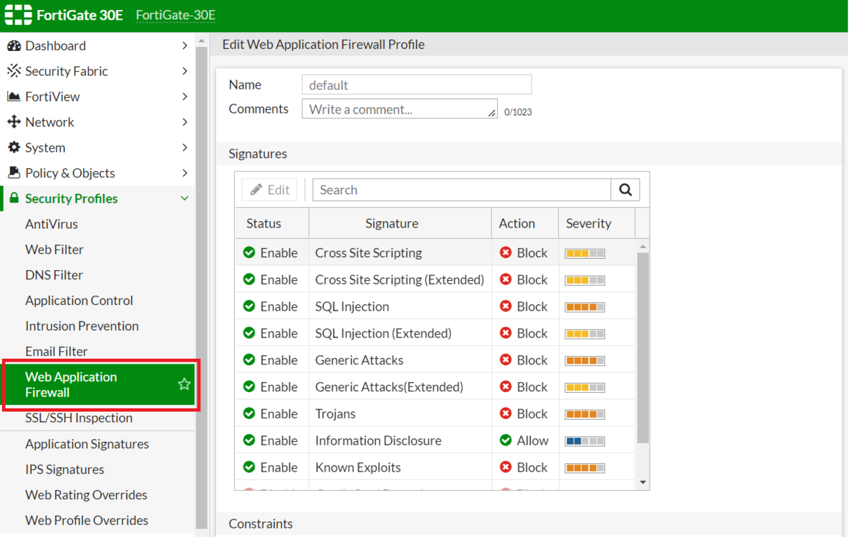Click severity bar for Known Exploits

click(585, 467)
